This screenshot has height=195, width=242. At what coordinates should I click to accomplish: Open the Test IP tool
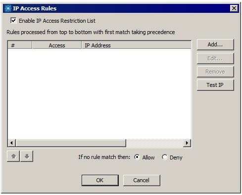pyautogui.click(x=215, y=85)
